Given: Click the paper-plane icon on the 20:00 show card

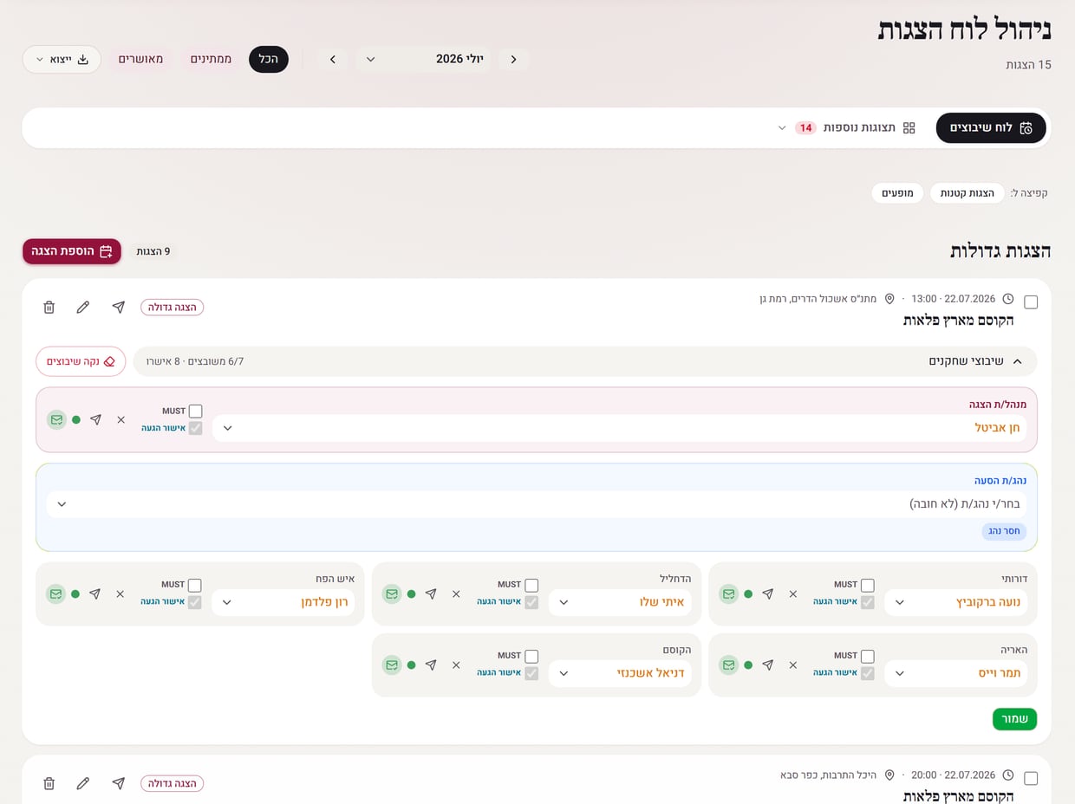Looking at the screenshot, I should tap(119, 783).
